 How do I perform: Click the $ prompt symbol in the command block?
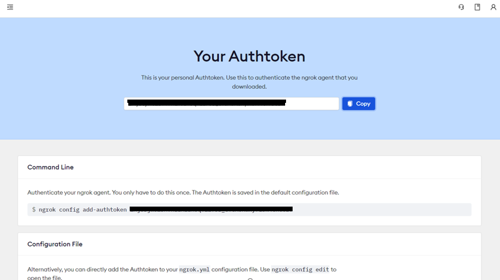pos(34,210)
